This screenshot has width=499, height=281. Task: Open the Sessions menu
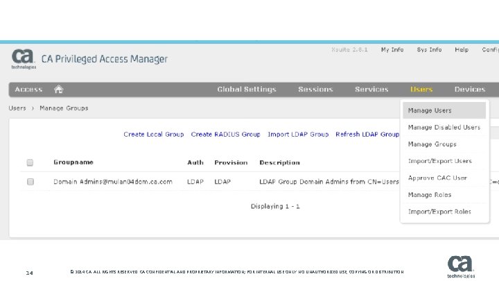click(x=315, y=90)
